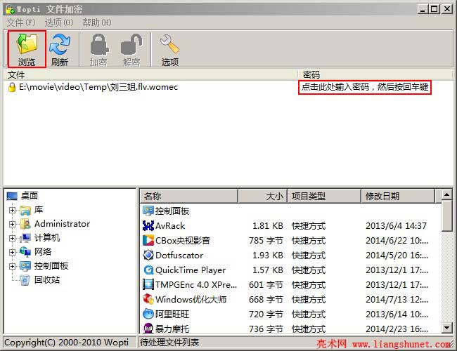Click the Dotfuscator shortcut icon
The height and width of the screenshot is (351, 457).
148,256
